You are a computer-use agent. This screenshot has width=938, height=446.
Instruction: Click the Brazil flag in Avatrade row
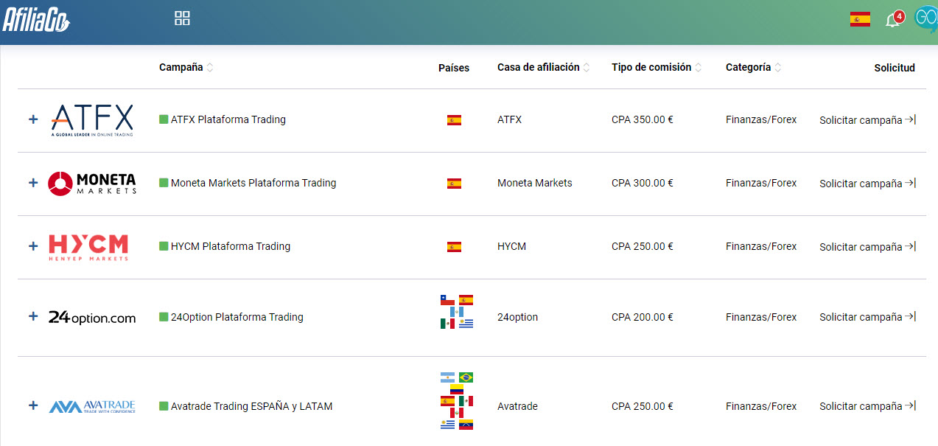[466, 377]
